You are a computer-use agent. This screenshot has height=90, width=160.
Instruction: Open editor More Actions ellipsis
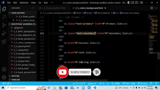[156, 8]
